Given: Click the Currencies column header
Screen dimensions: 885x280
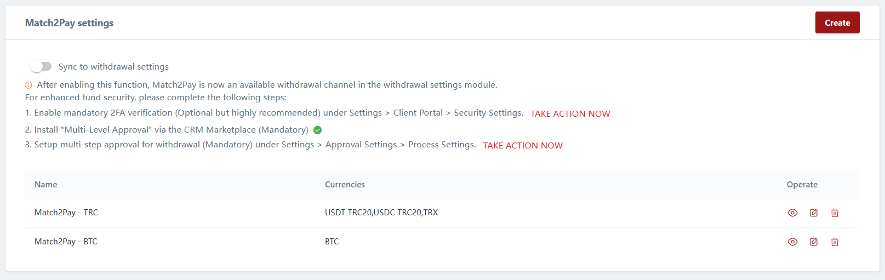Looking at the screenshot, I should pos(345,185).
